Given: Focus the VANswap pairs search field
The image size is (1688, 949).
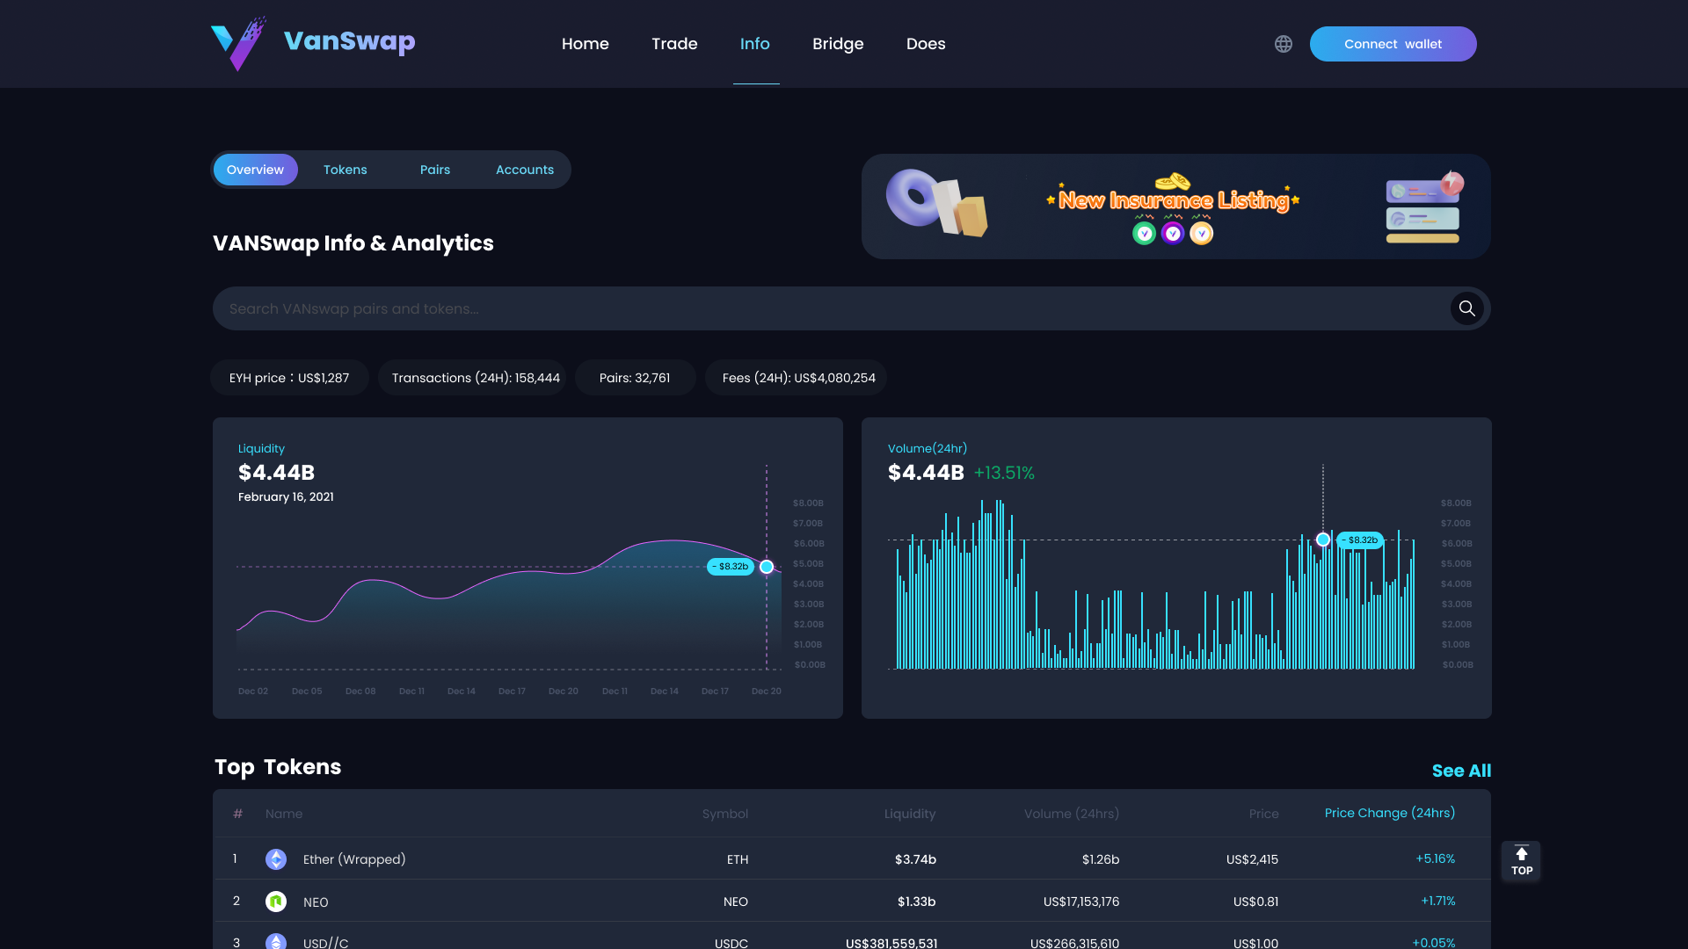Looking at the screenshot, I should 826,308.
